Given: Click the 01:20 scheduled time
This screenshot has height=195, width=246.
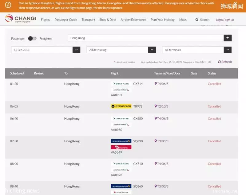Looking at the screenshot, I should pos(14,84).
